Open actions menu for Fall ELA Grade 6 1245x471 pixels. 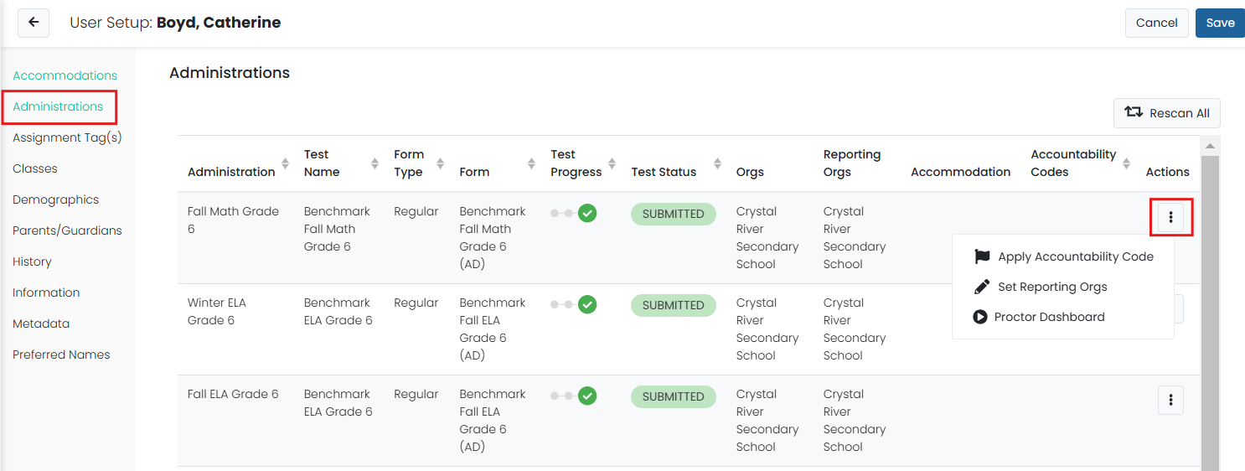click(1170, 400)
